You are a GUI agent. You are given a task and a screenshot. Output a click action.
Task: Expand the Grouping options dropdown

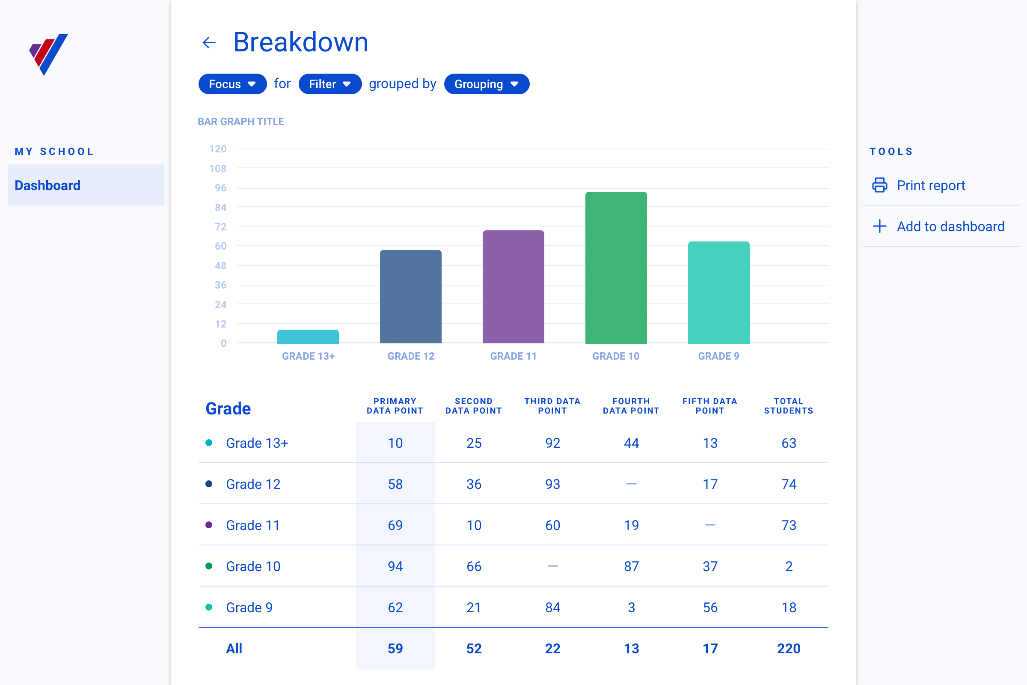point(486,83)
